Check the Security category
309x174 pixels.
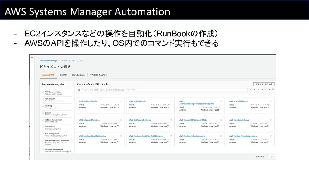pos(43,113)
